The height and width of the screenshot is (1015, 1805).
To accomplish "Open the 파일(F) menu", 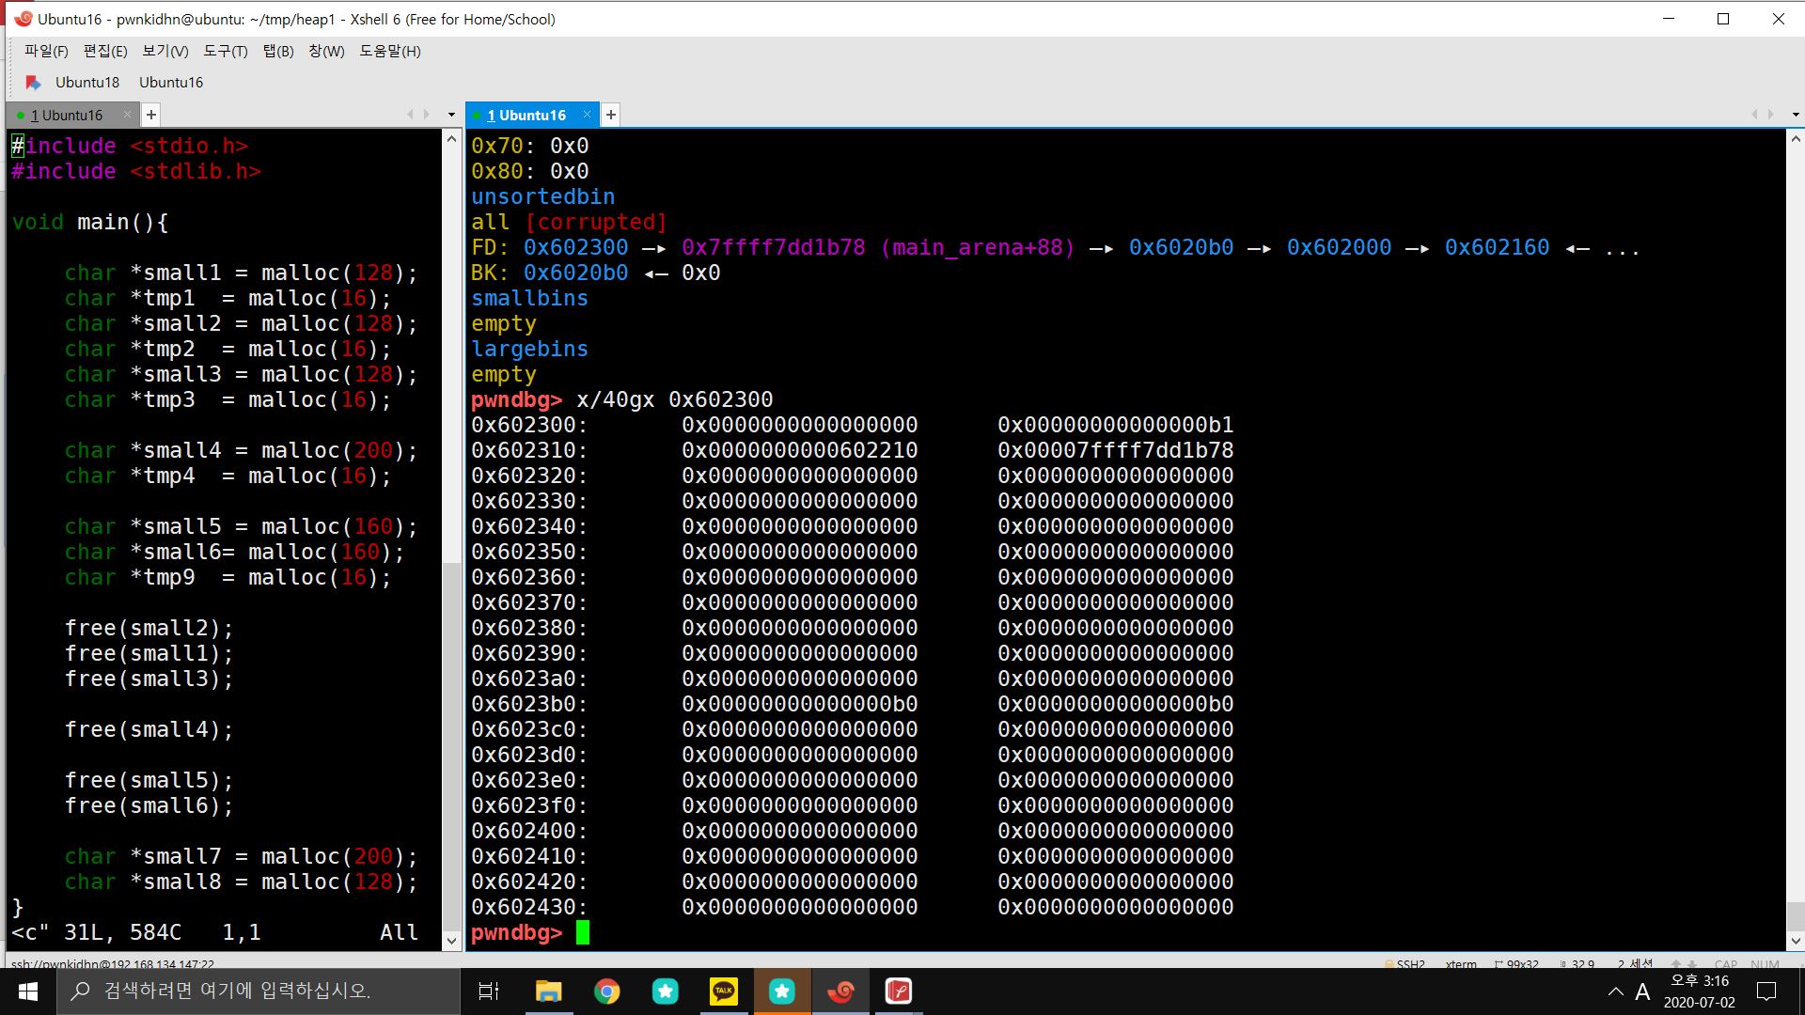I will coord(46,51).
